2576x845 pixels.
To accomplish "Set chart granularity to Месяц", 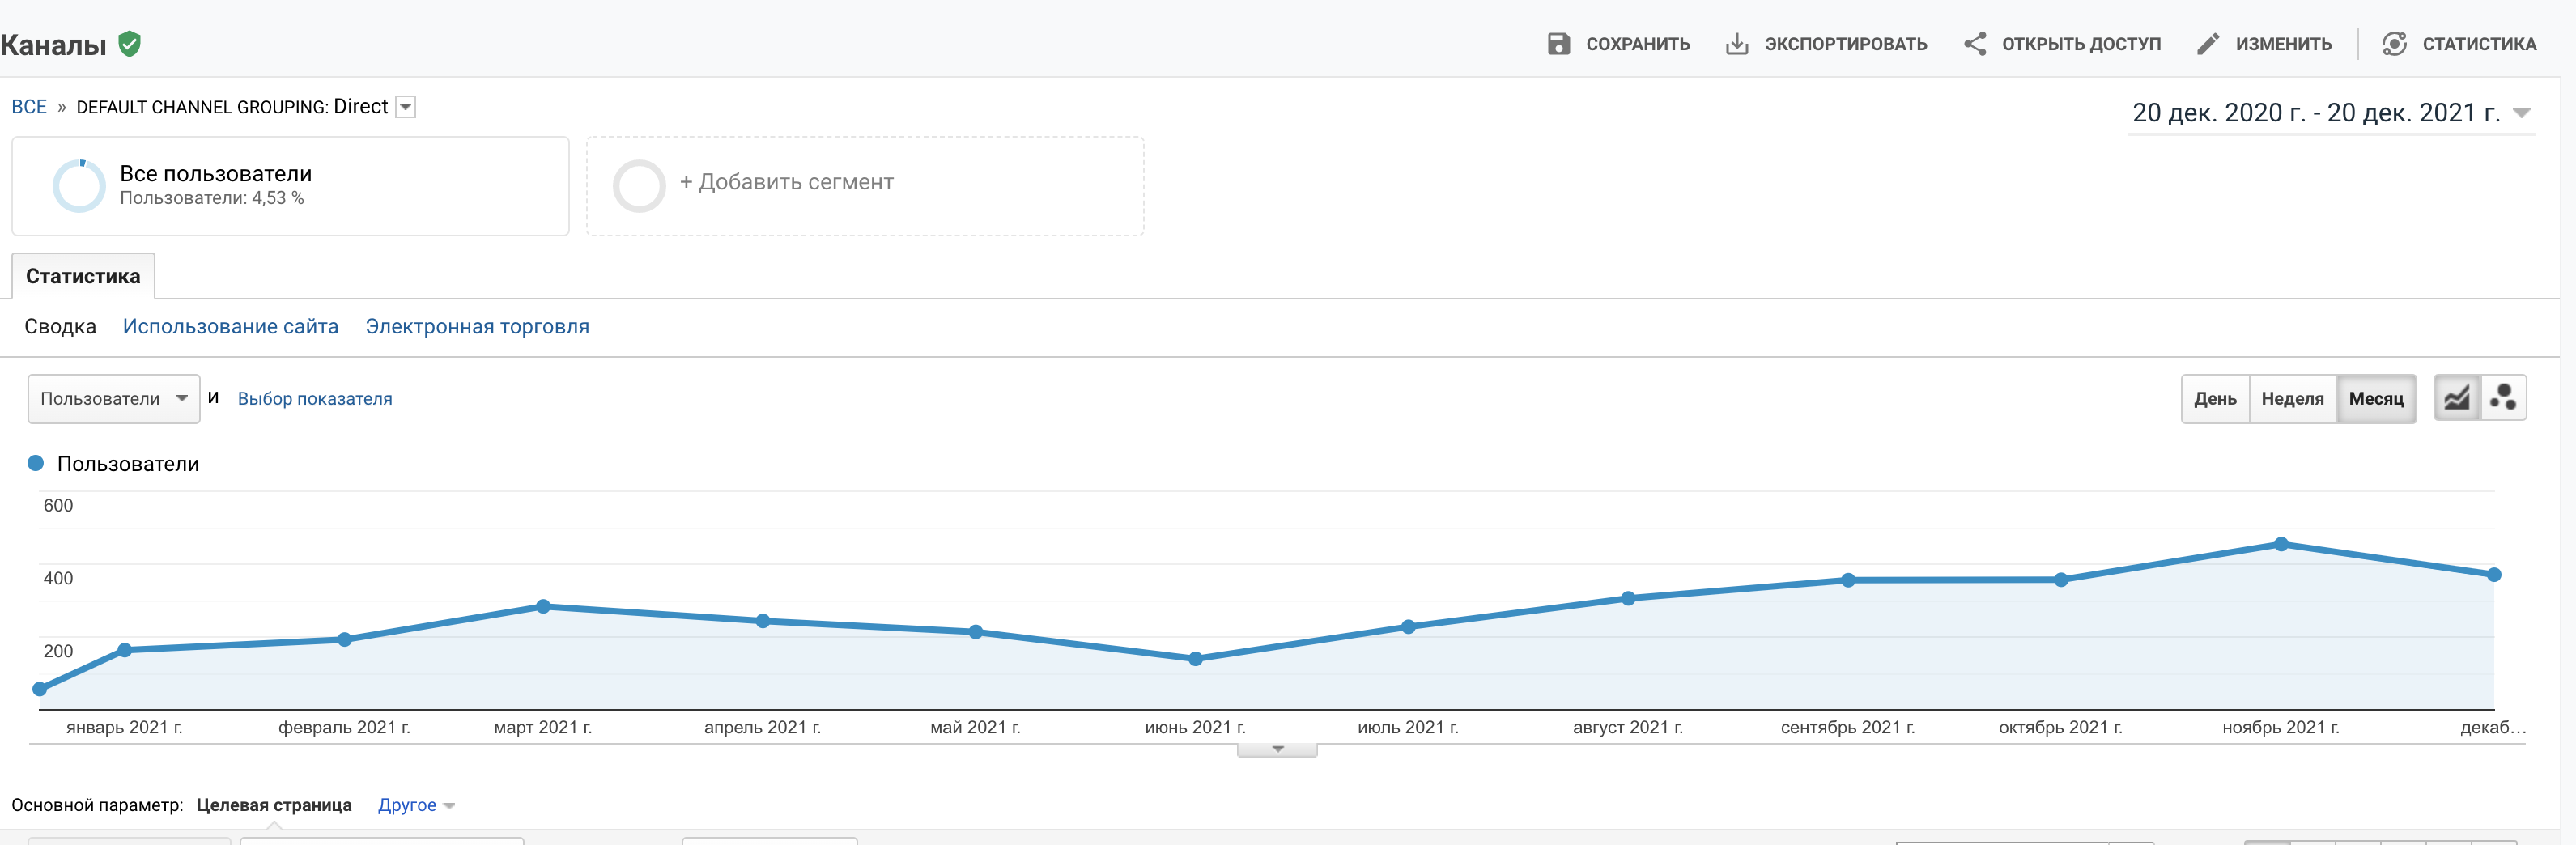I will [x=2375, y=399].
